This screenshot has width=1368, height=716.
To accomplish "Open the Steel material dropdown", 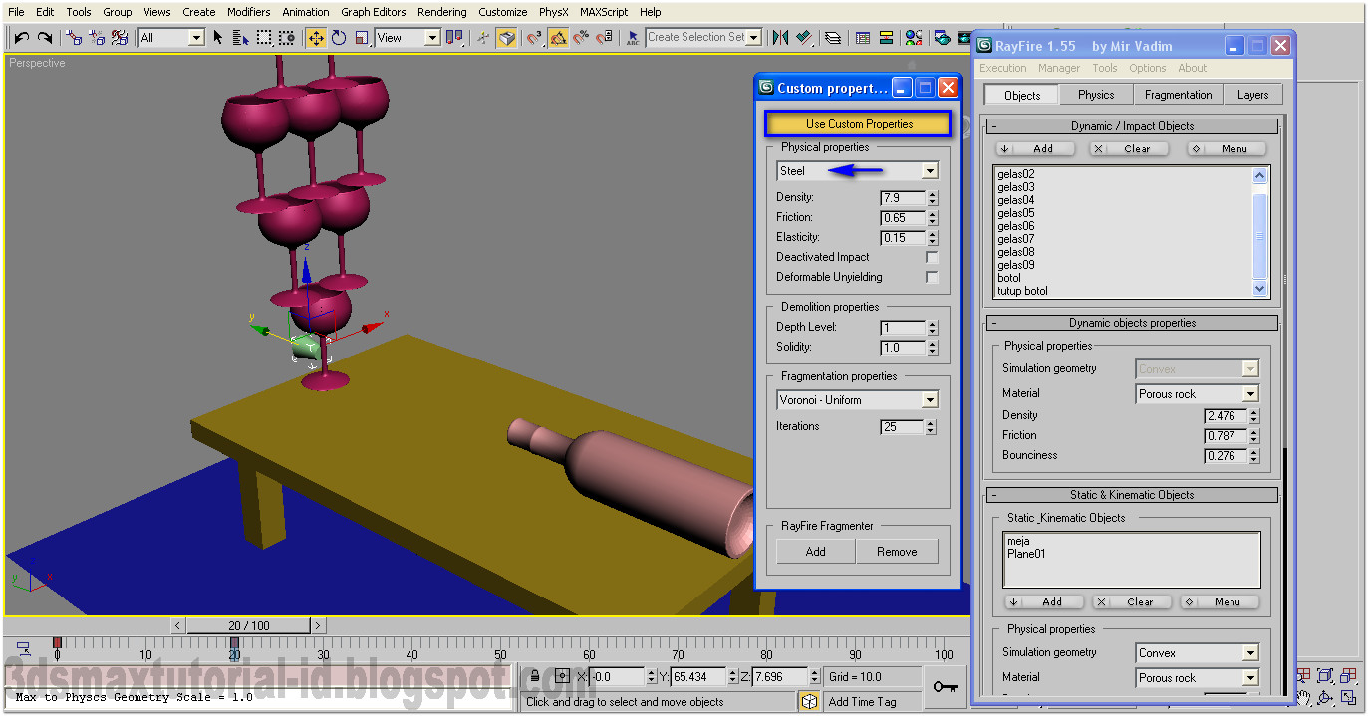I will tap(930, 170).
